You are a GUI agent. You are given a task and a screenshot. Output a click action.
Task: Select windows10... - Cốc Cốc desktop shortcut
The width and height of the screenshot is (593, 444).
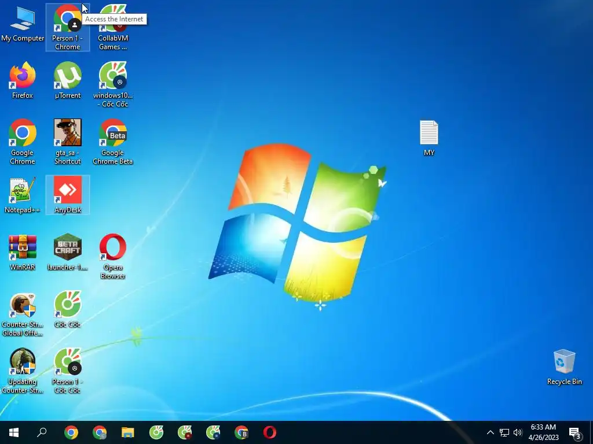[x=113, y=84]
